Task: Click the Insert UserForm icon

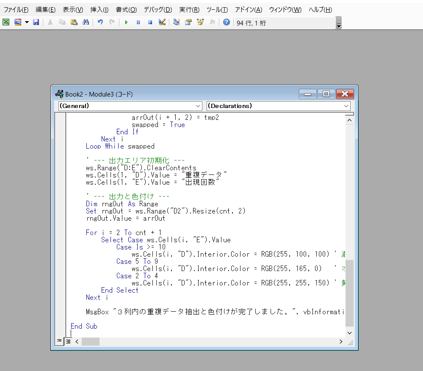Action: point(18,22)
